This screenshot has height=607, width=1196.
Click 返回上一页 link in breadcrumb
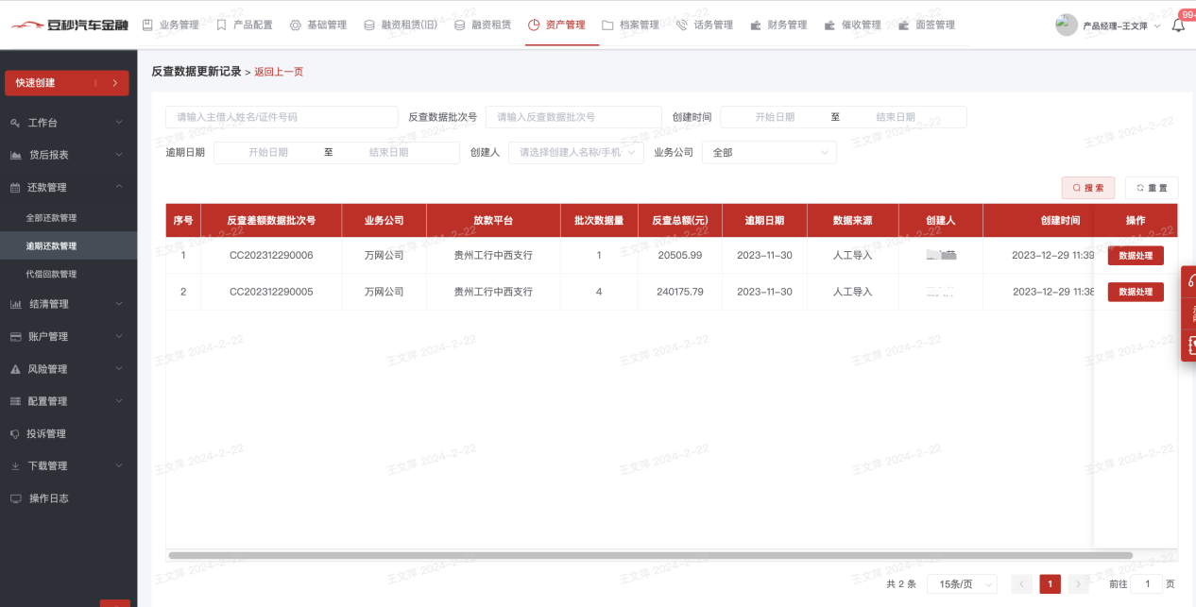[x=279, y=72]
